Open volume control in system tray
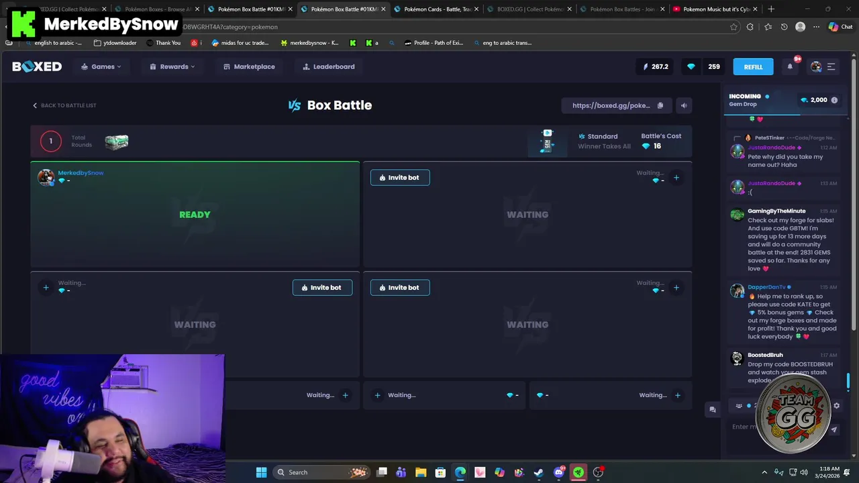Image resolution: width=859 pixels, height=483 pixels. pos(805,472)
